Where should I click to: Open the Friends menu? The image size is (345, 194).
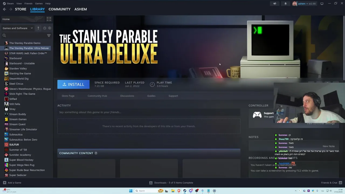click(x=28, y=4)
